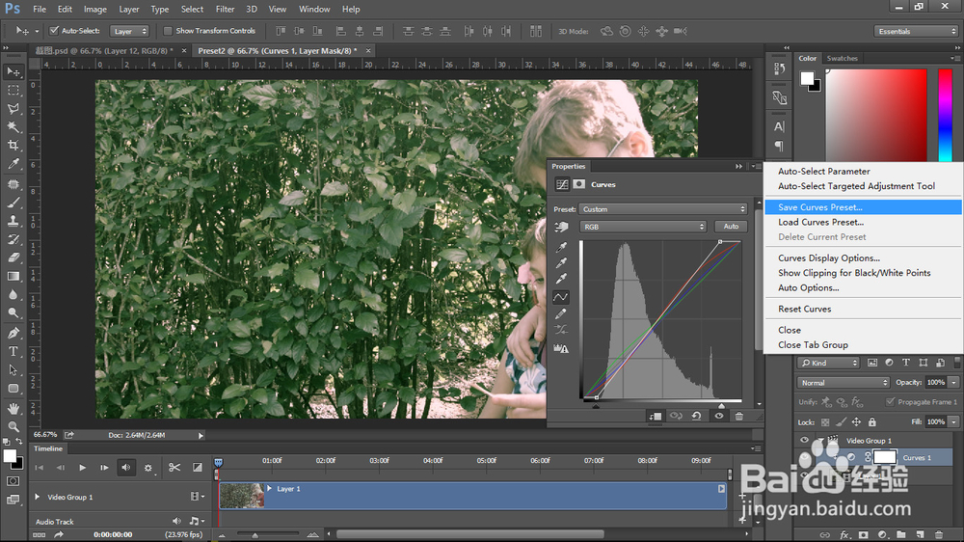This screenshot has height=542, width=964.
Task: Choose Curves Display Options… entry
Action: click(x=863, y=258)
